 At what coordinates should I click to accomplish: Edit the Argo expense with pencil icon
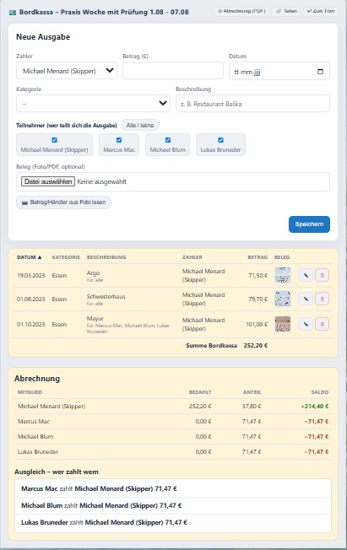(x=306, y=275)
